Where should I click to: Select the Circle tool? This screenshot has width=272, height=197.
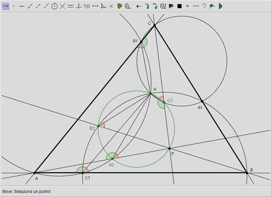pos(54,6)
